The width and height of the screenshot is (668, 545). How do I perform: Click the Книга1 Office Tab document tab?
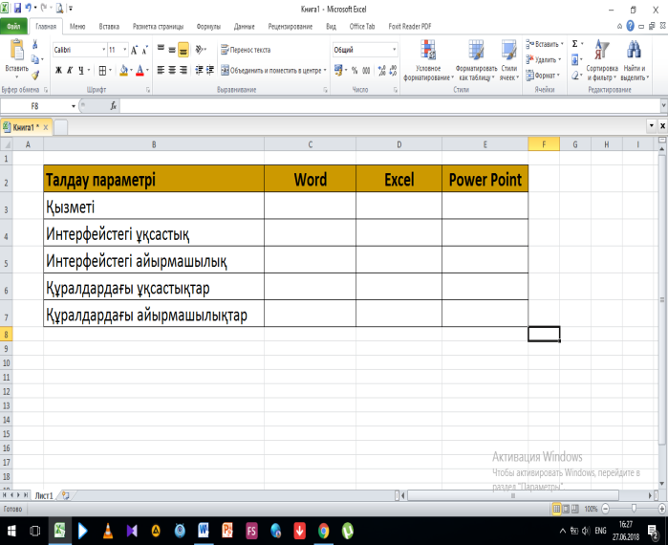[x=25, y=127]
